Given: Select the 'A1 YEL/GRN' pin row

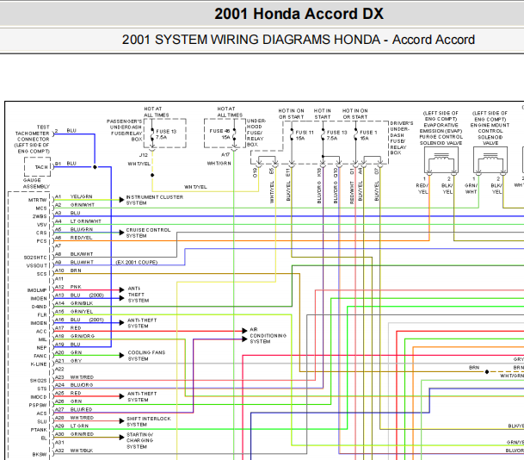Looking at the screenshot, I should point(73,196).
